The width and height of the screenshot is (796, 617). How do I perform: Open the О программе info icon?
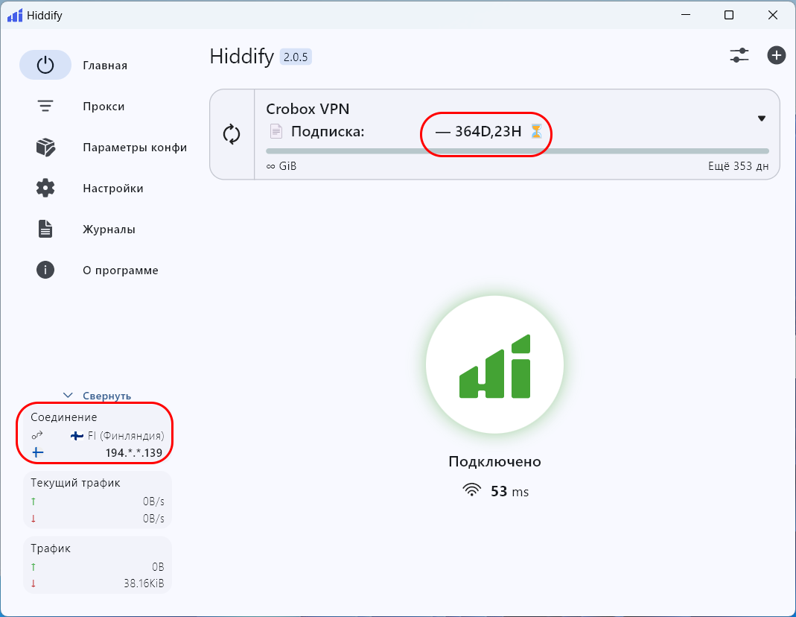[45, 270]
